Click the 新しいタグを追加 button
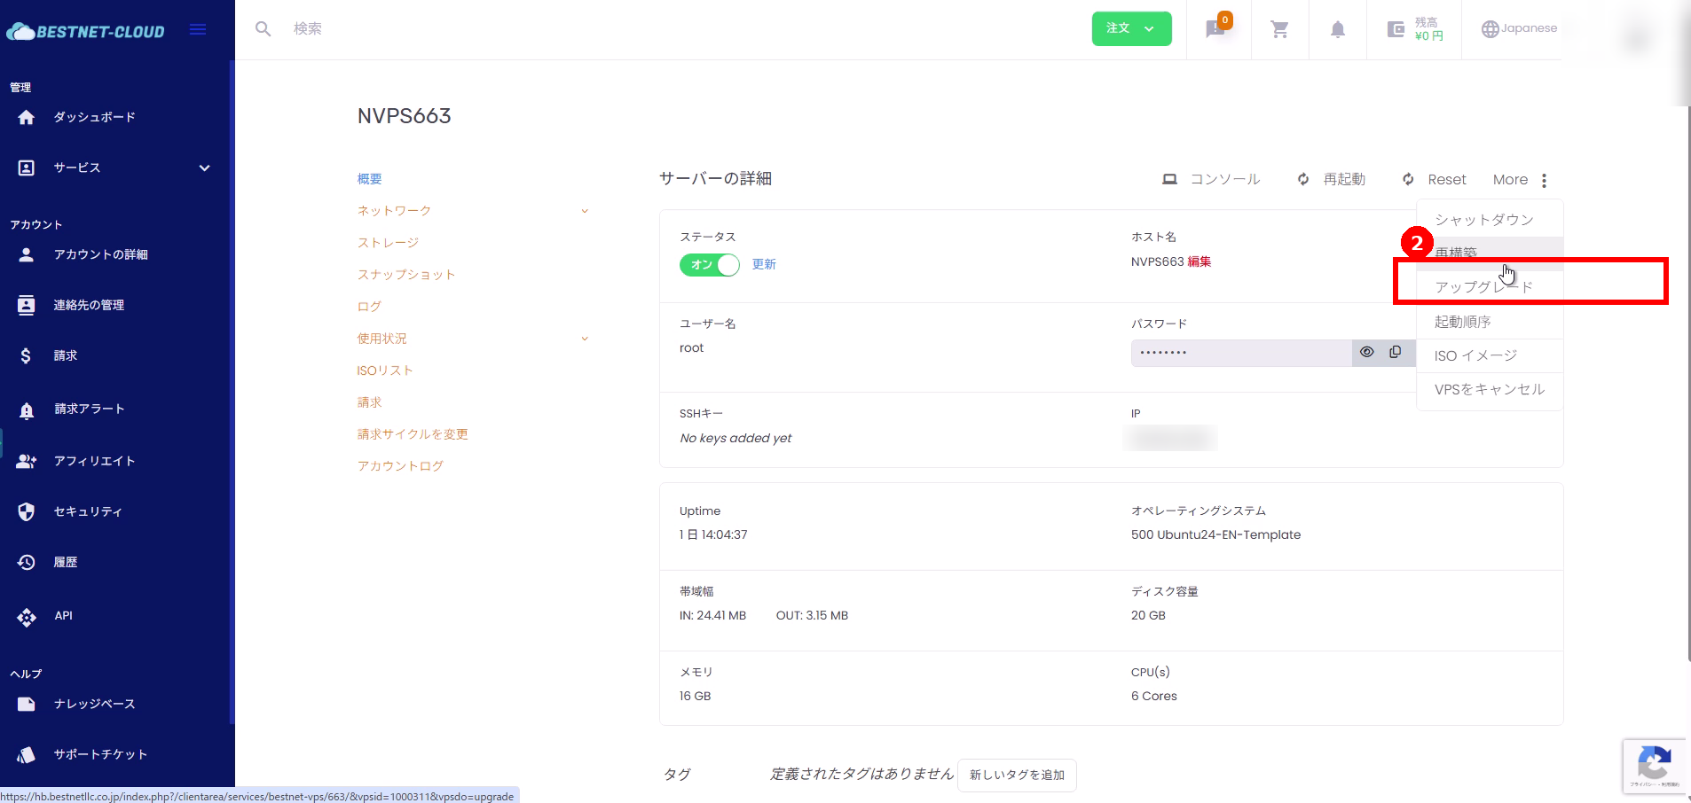 [x=1017, y=775]
